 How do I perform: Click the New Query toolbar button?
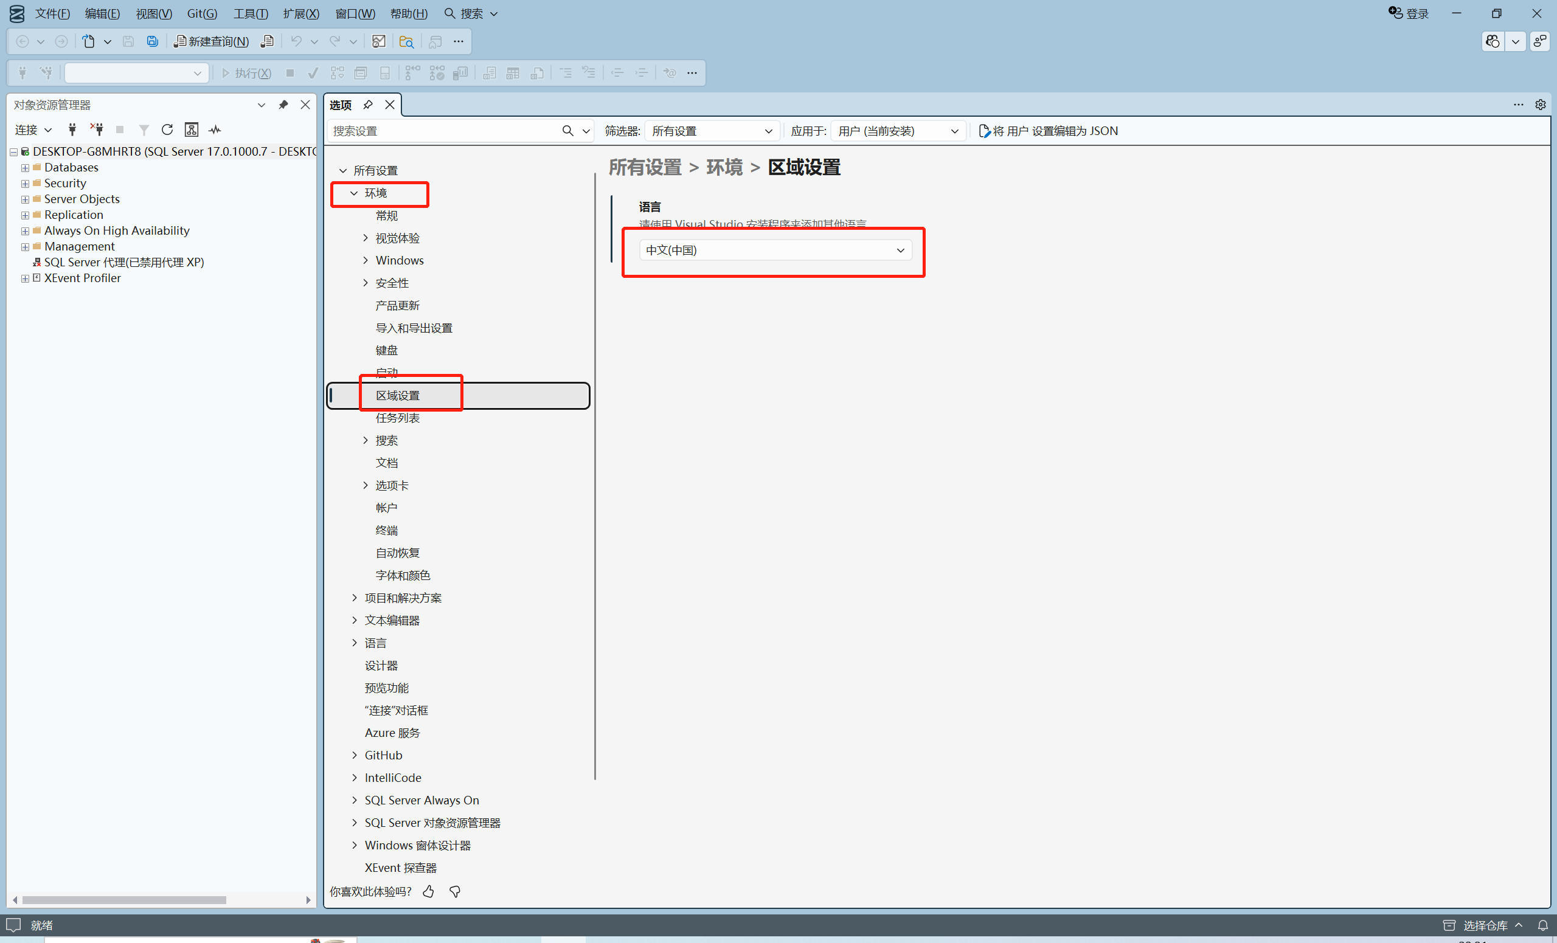point(211,41)
